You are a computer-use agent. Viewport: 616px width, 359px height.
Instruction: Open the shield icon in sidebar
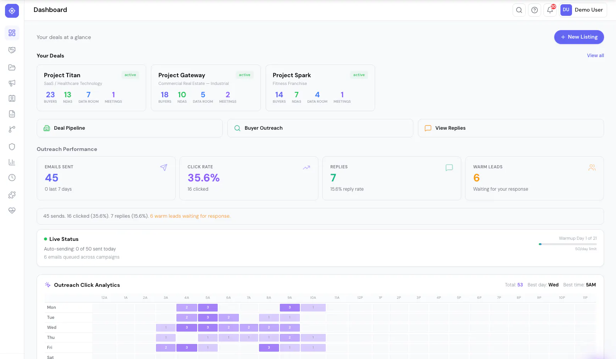[x=12, y=147]
